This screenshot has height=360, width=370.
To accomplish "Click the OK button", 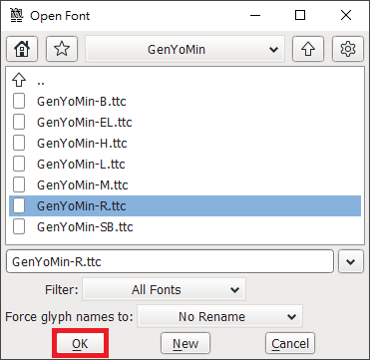I will point(80,343).
